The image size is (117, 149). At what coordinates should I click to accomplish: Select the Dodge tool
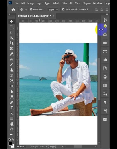[x=11, y=97]
